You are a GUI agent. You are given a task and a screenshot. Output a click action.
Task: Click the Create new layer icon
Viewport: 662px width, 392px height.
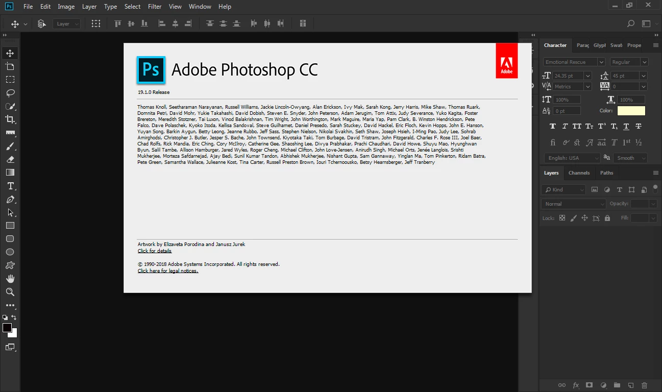631,385
